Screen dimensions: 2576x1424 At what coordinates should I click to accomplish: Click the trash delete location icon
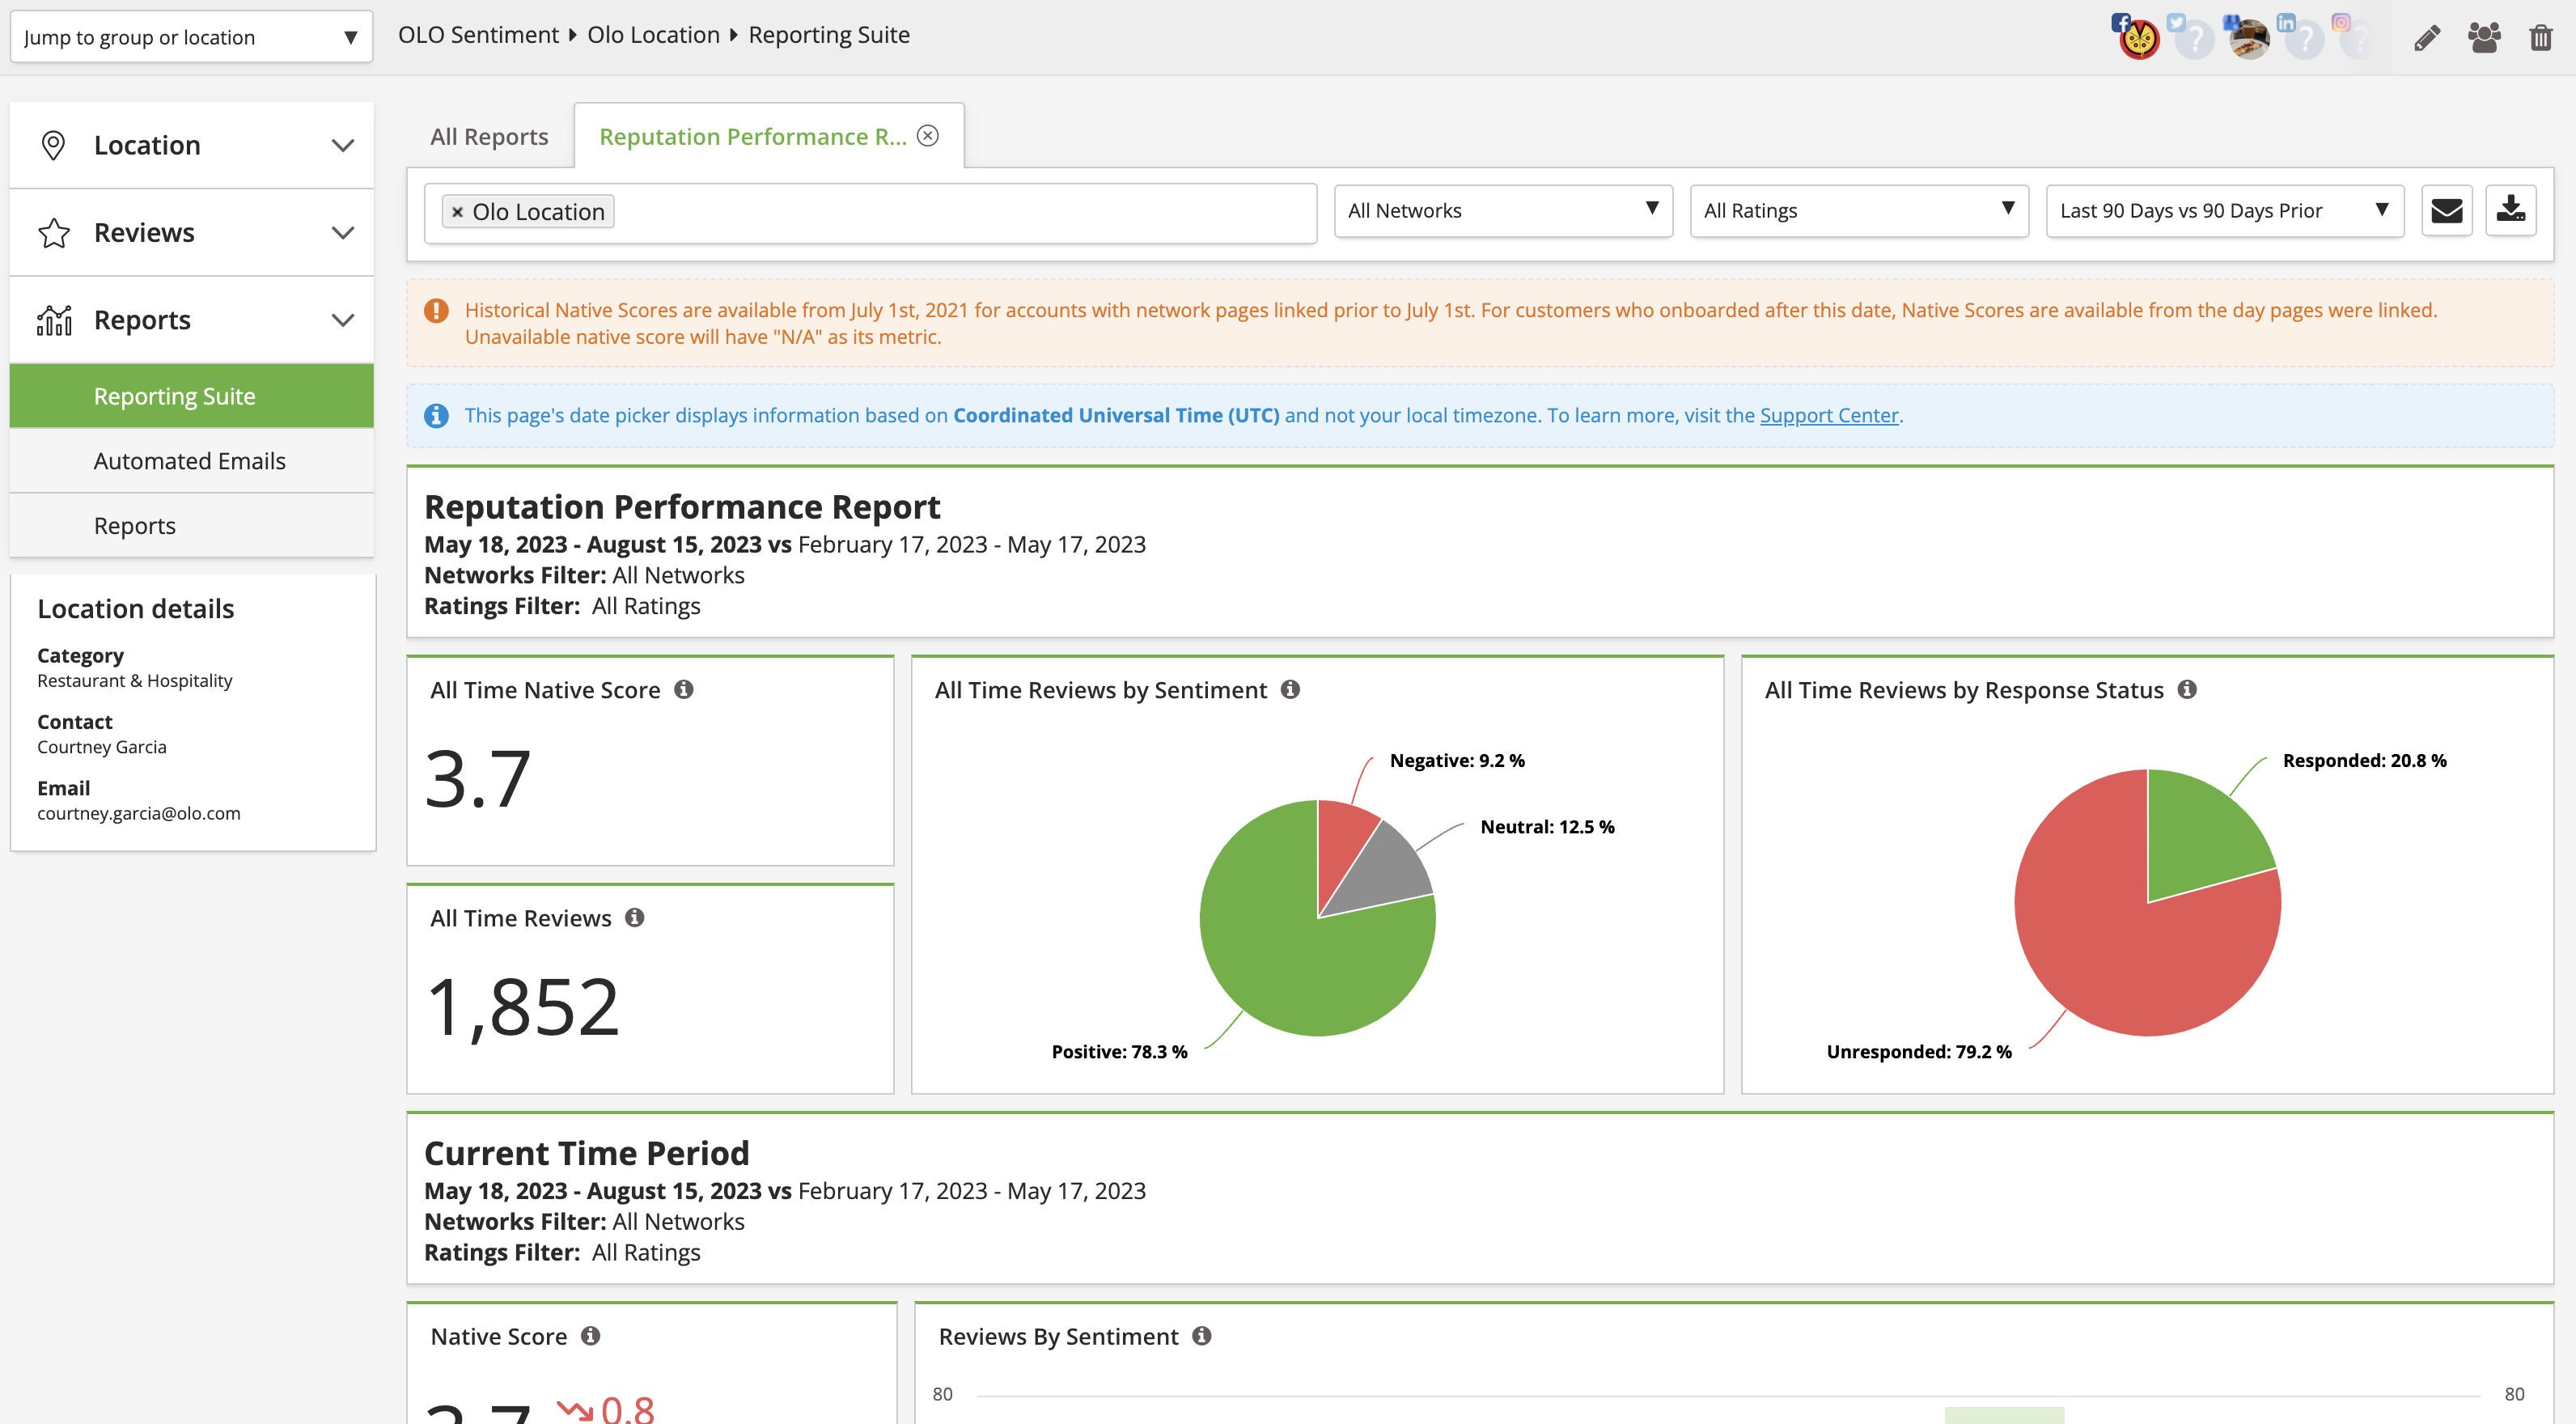click(2541, 38)
